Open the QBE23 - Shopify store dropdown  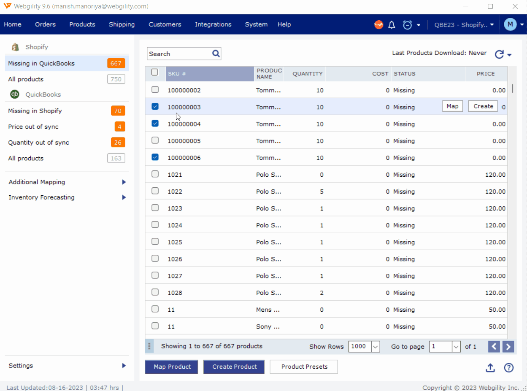tap(464, 25)
